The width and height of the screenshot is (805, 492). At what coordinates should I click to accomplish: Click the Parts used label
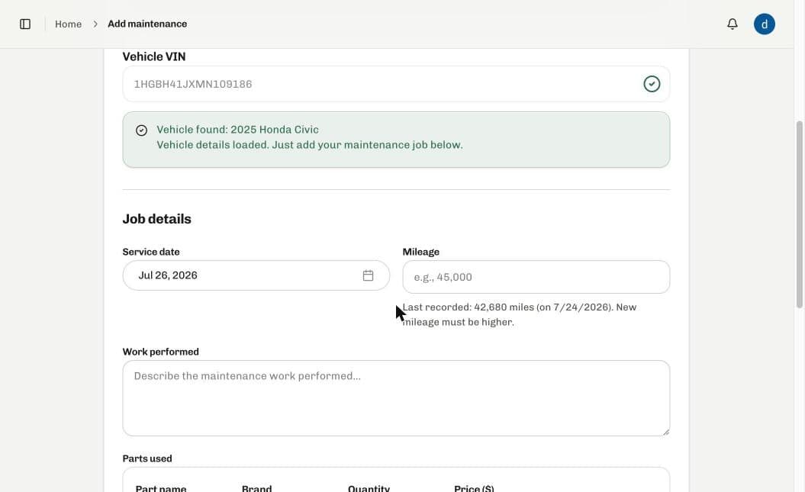147,458
